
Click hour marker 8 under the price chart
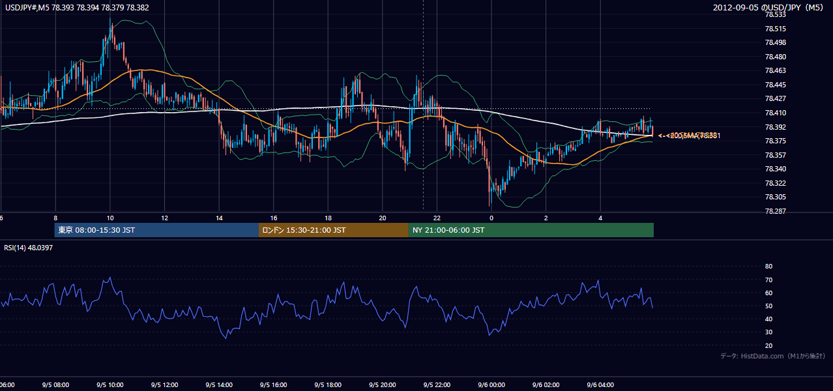click(x=55, y=218)
